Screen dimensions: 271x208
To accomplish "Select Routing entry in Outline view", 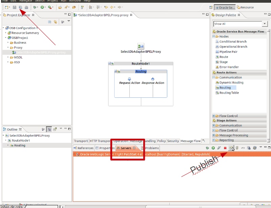I will (x=18, y=145).
